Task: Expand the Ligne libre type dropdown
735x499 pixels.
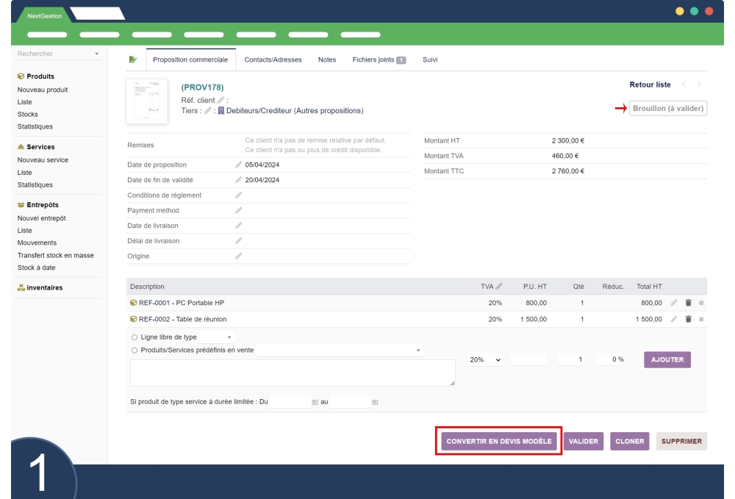Action: 228,337
